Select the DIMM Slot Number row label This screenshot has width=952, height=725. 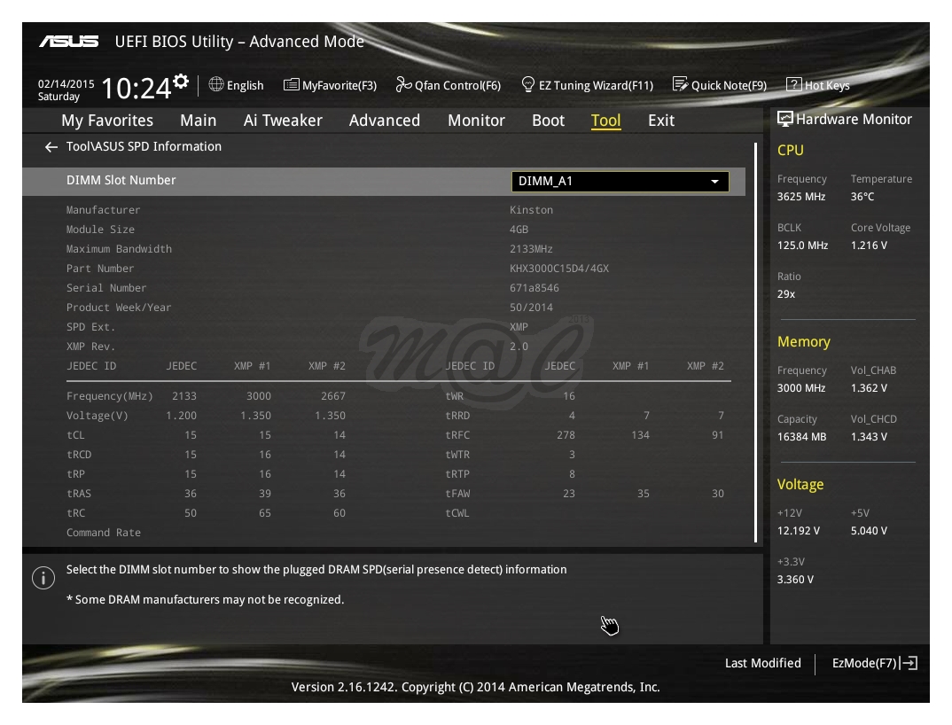[x=121, y=180]
